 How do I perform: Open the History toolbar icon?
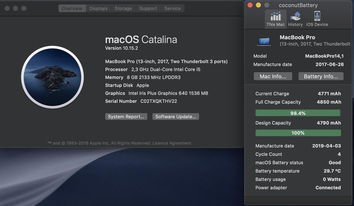pyautogui.click(x=295, y=19)
